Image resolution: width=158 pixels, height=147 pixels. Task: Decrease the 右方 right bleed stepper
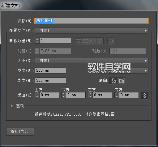point(117,96)
